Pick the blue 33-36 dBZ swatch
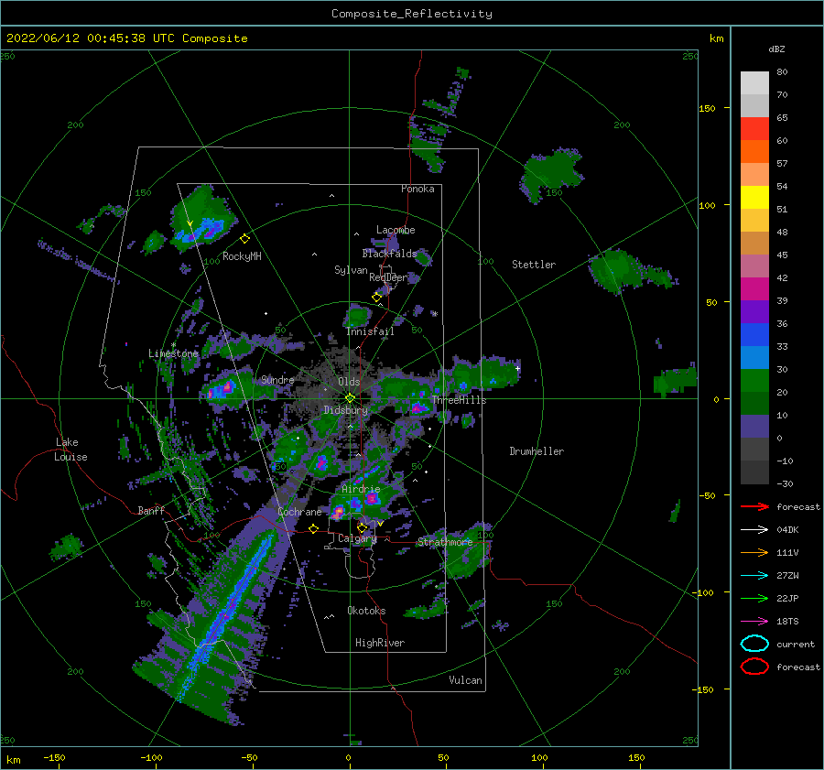The width and height of the screenshot is (824, 770). (x=754, y=335)
